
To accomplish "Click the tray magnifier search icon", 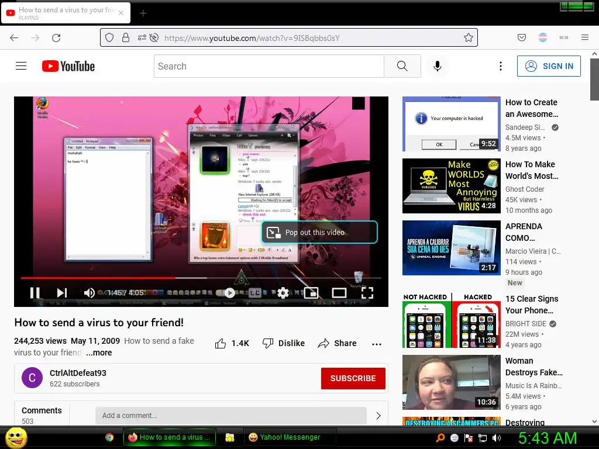I will [440, 438].
